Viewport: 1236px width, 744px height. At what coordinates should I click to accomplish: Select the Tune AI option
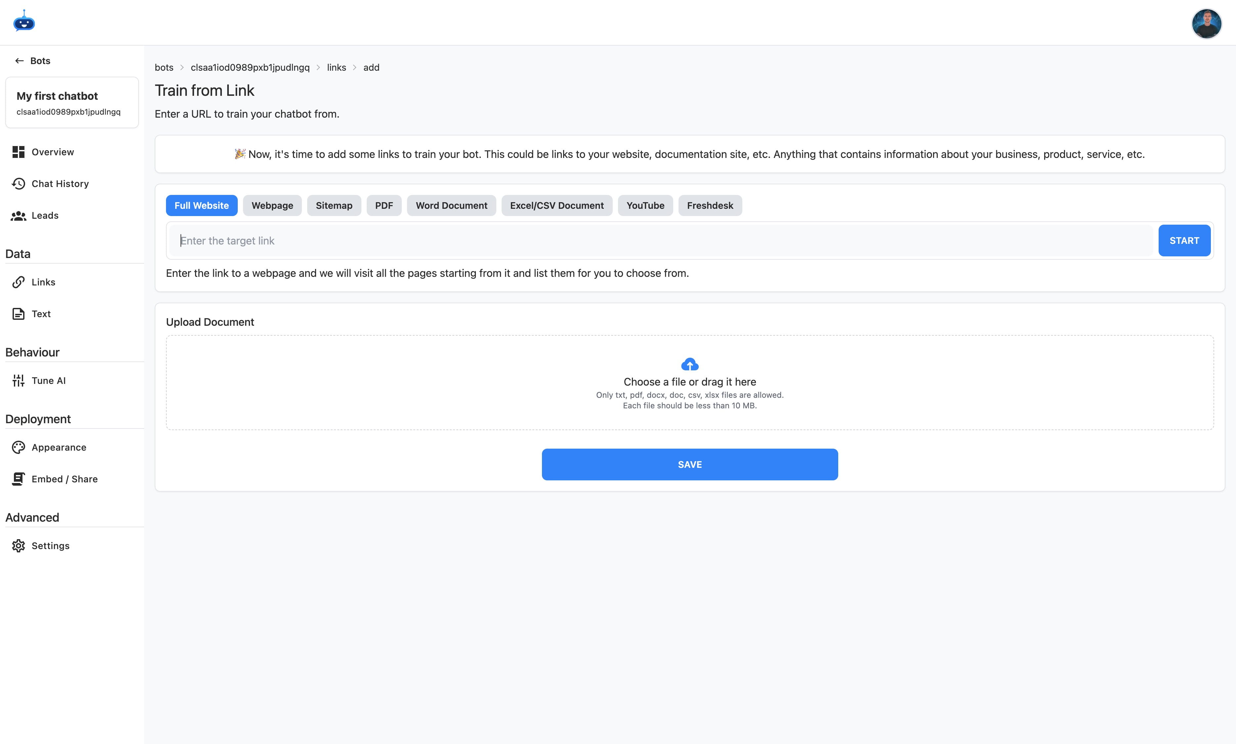click(x=48, y=381)
